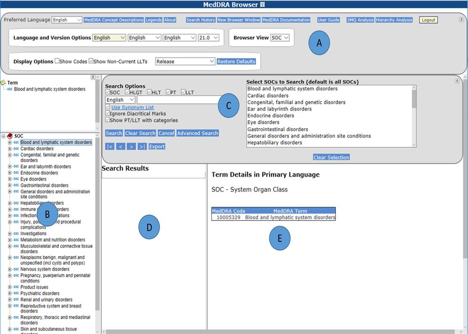
Task: Expand the Cardiac disorders tree node
Action: click(9, 148)
